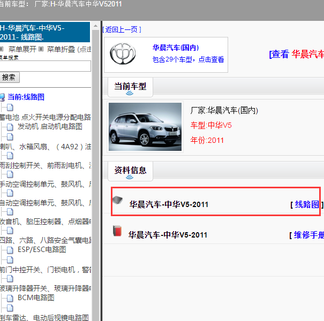The width and height of the screenshot is (324, 321).
Task: Click the 华晨汽车-中华V5-2011 维修手册 row title
Action: pyautogui.click(x=168, y=235)
